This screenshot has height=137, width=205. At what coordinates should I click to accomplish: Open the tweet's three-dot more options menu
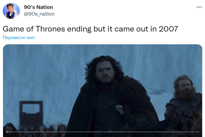199,7
